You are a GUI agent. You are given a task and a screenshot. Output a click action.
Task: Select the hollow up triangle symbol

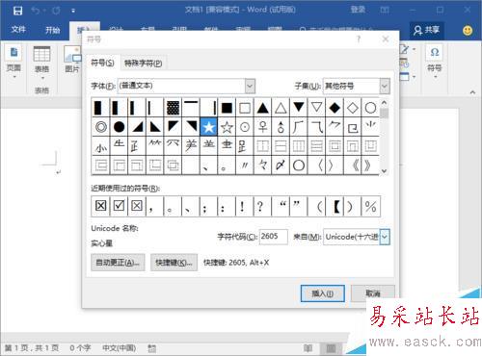coord(281,108)
